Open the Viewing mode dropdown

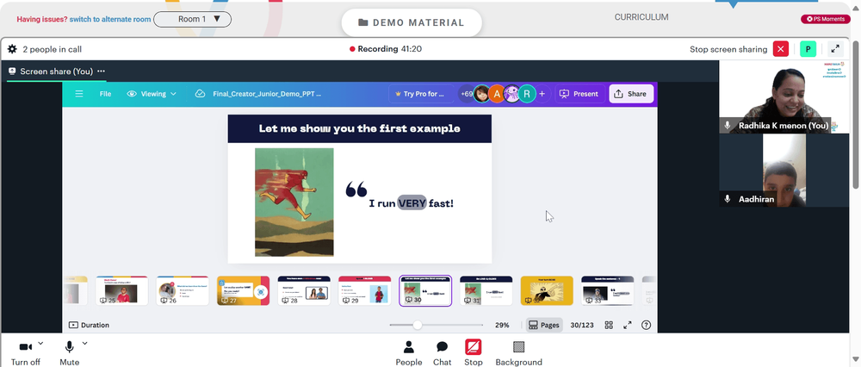coord(152,94)
